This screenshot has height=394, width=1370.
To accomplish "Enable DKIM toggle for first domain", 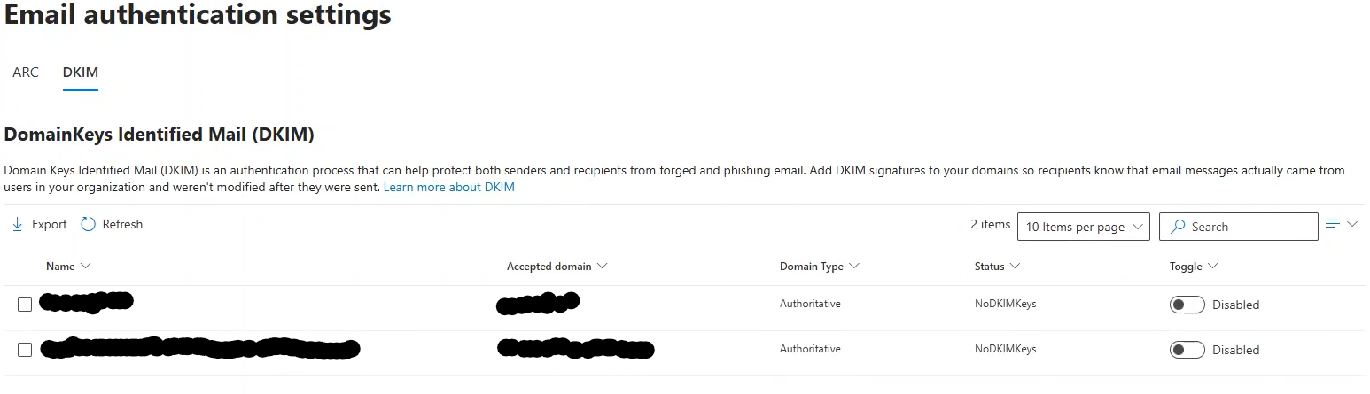I will click(x=1187, y=305).
